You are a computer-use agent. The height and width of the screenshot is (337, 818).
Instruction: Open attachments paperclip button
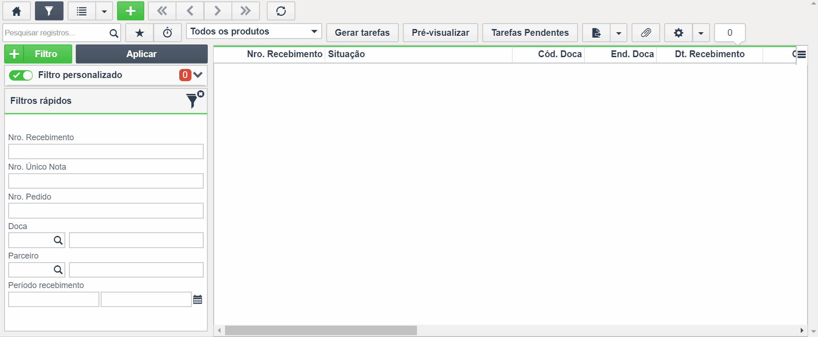(x=646, y=33)
